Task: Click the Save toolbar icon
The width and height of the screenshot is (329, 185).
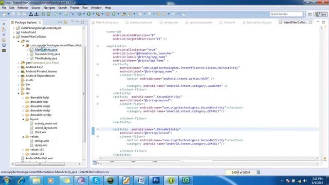Action: tap(13, 14)
